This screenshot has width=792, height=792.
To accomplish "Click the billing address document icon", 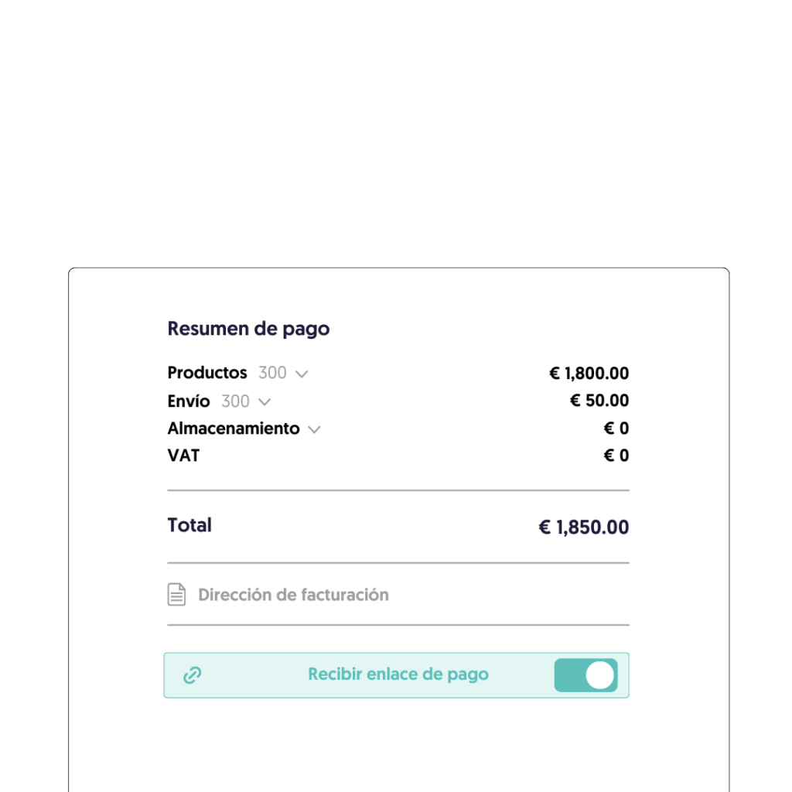I will (177, 595).
